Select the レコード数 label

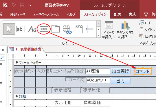point(75,80)
